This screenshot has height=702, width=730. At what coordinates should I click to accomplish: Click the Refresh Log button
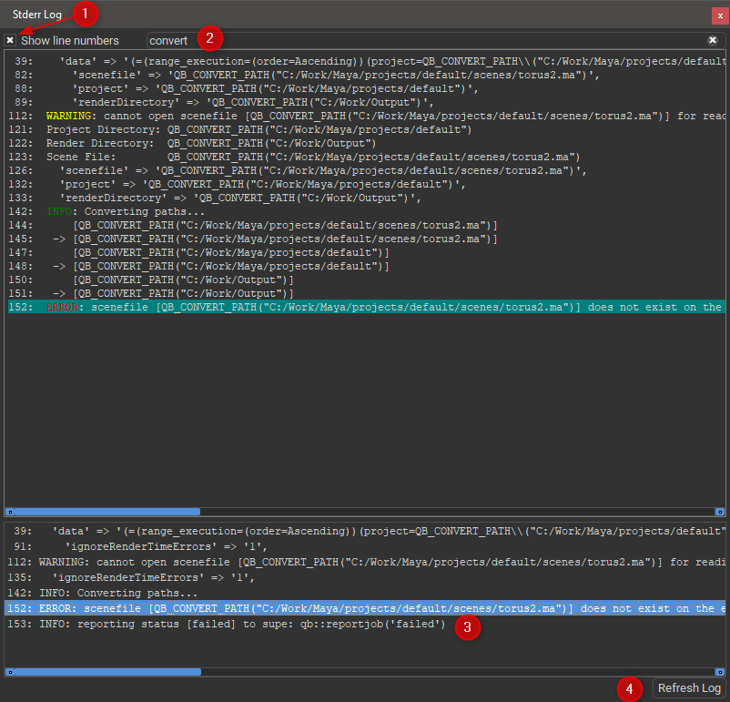(689, 688)
